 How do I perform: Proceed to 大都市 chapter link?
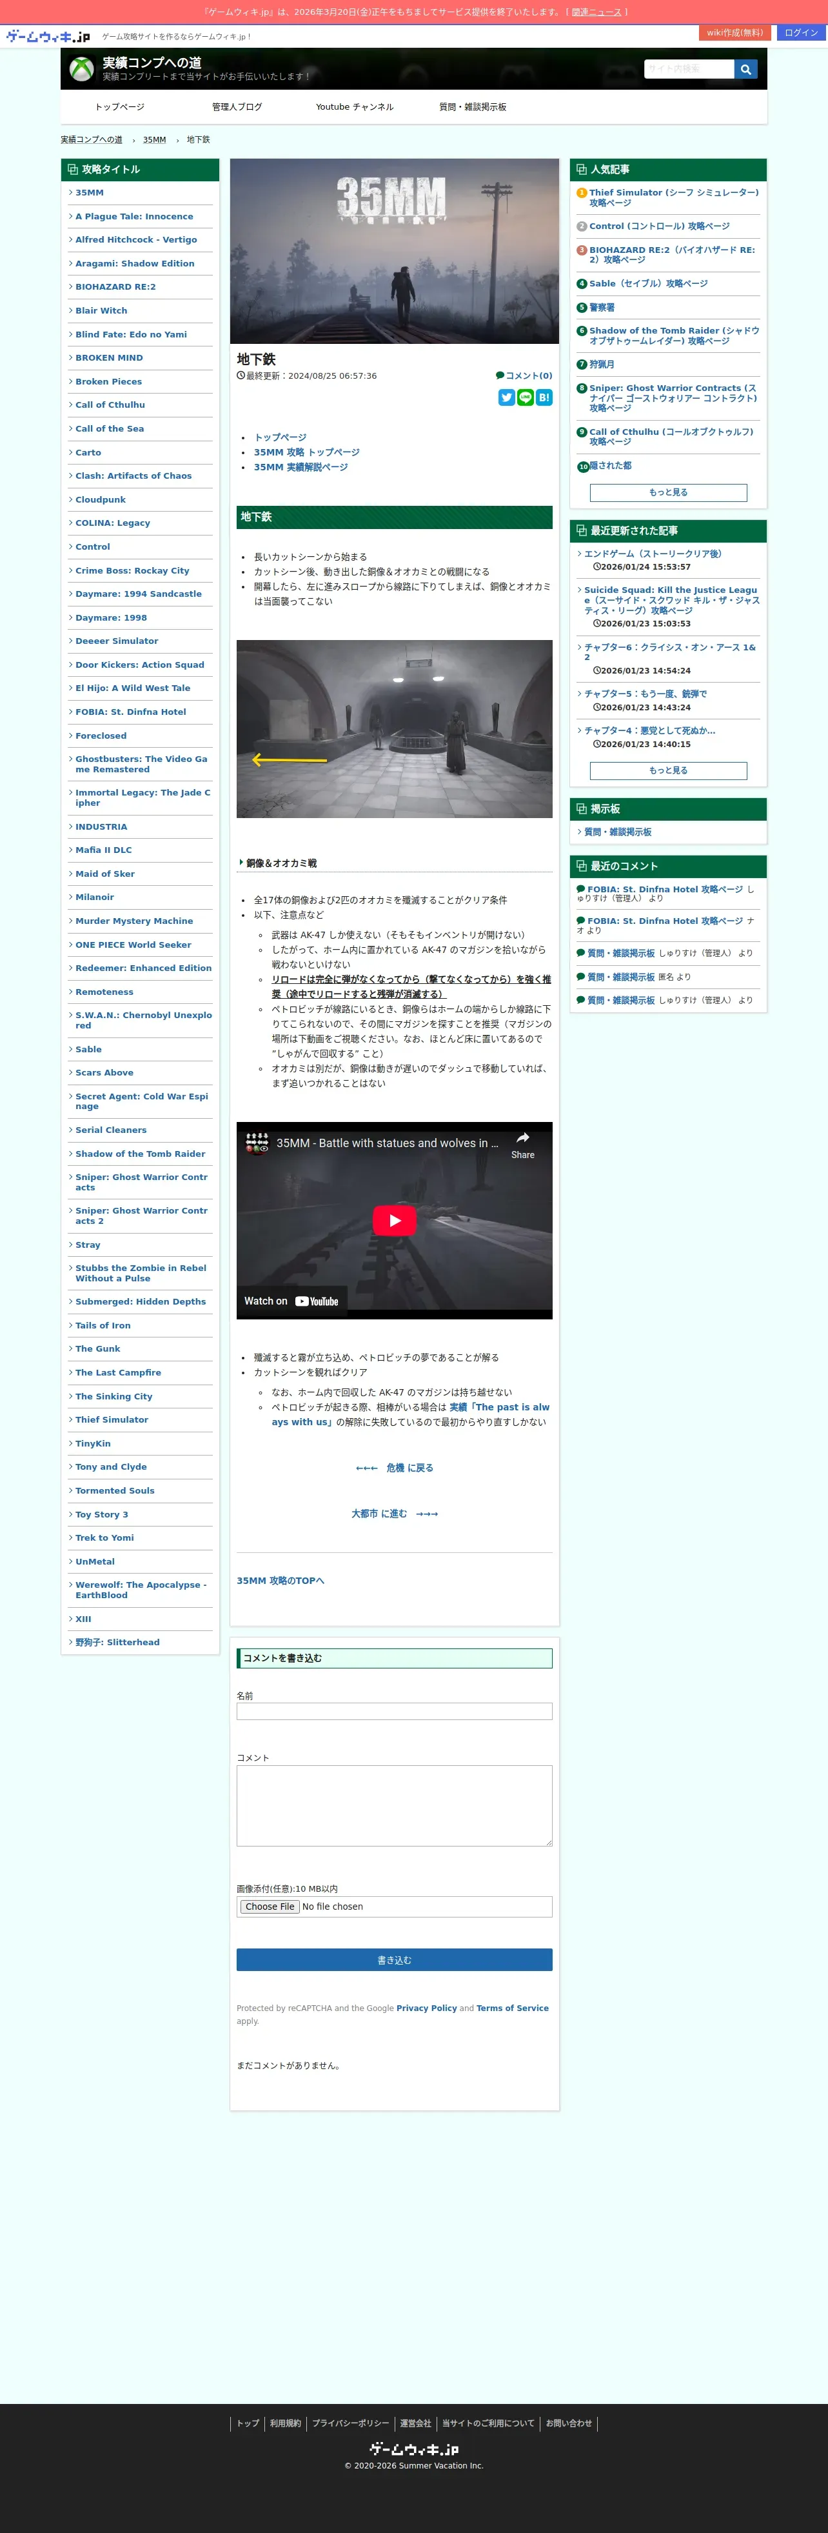[x=395, y=1514]
